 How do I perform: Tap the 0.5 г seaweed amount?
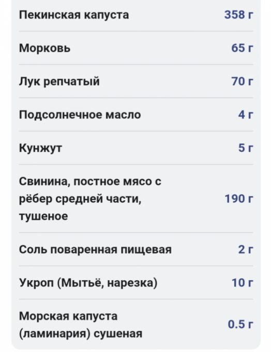point(240,325)
